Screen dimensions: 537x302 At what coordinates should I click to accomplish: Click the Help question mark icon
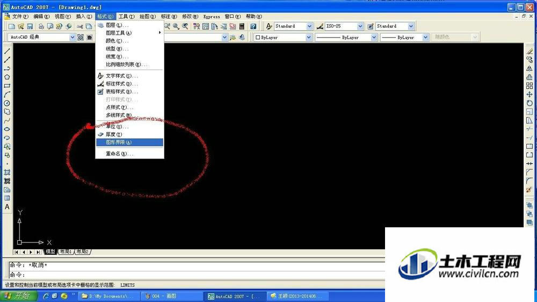click(253, 26)
